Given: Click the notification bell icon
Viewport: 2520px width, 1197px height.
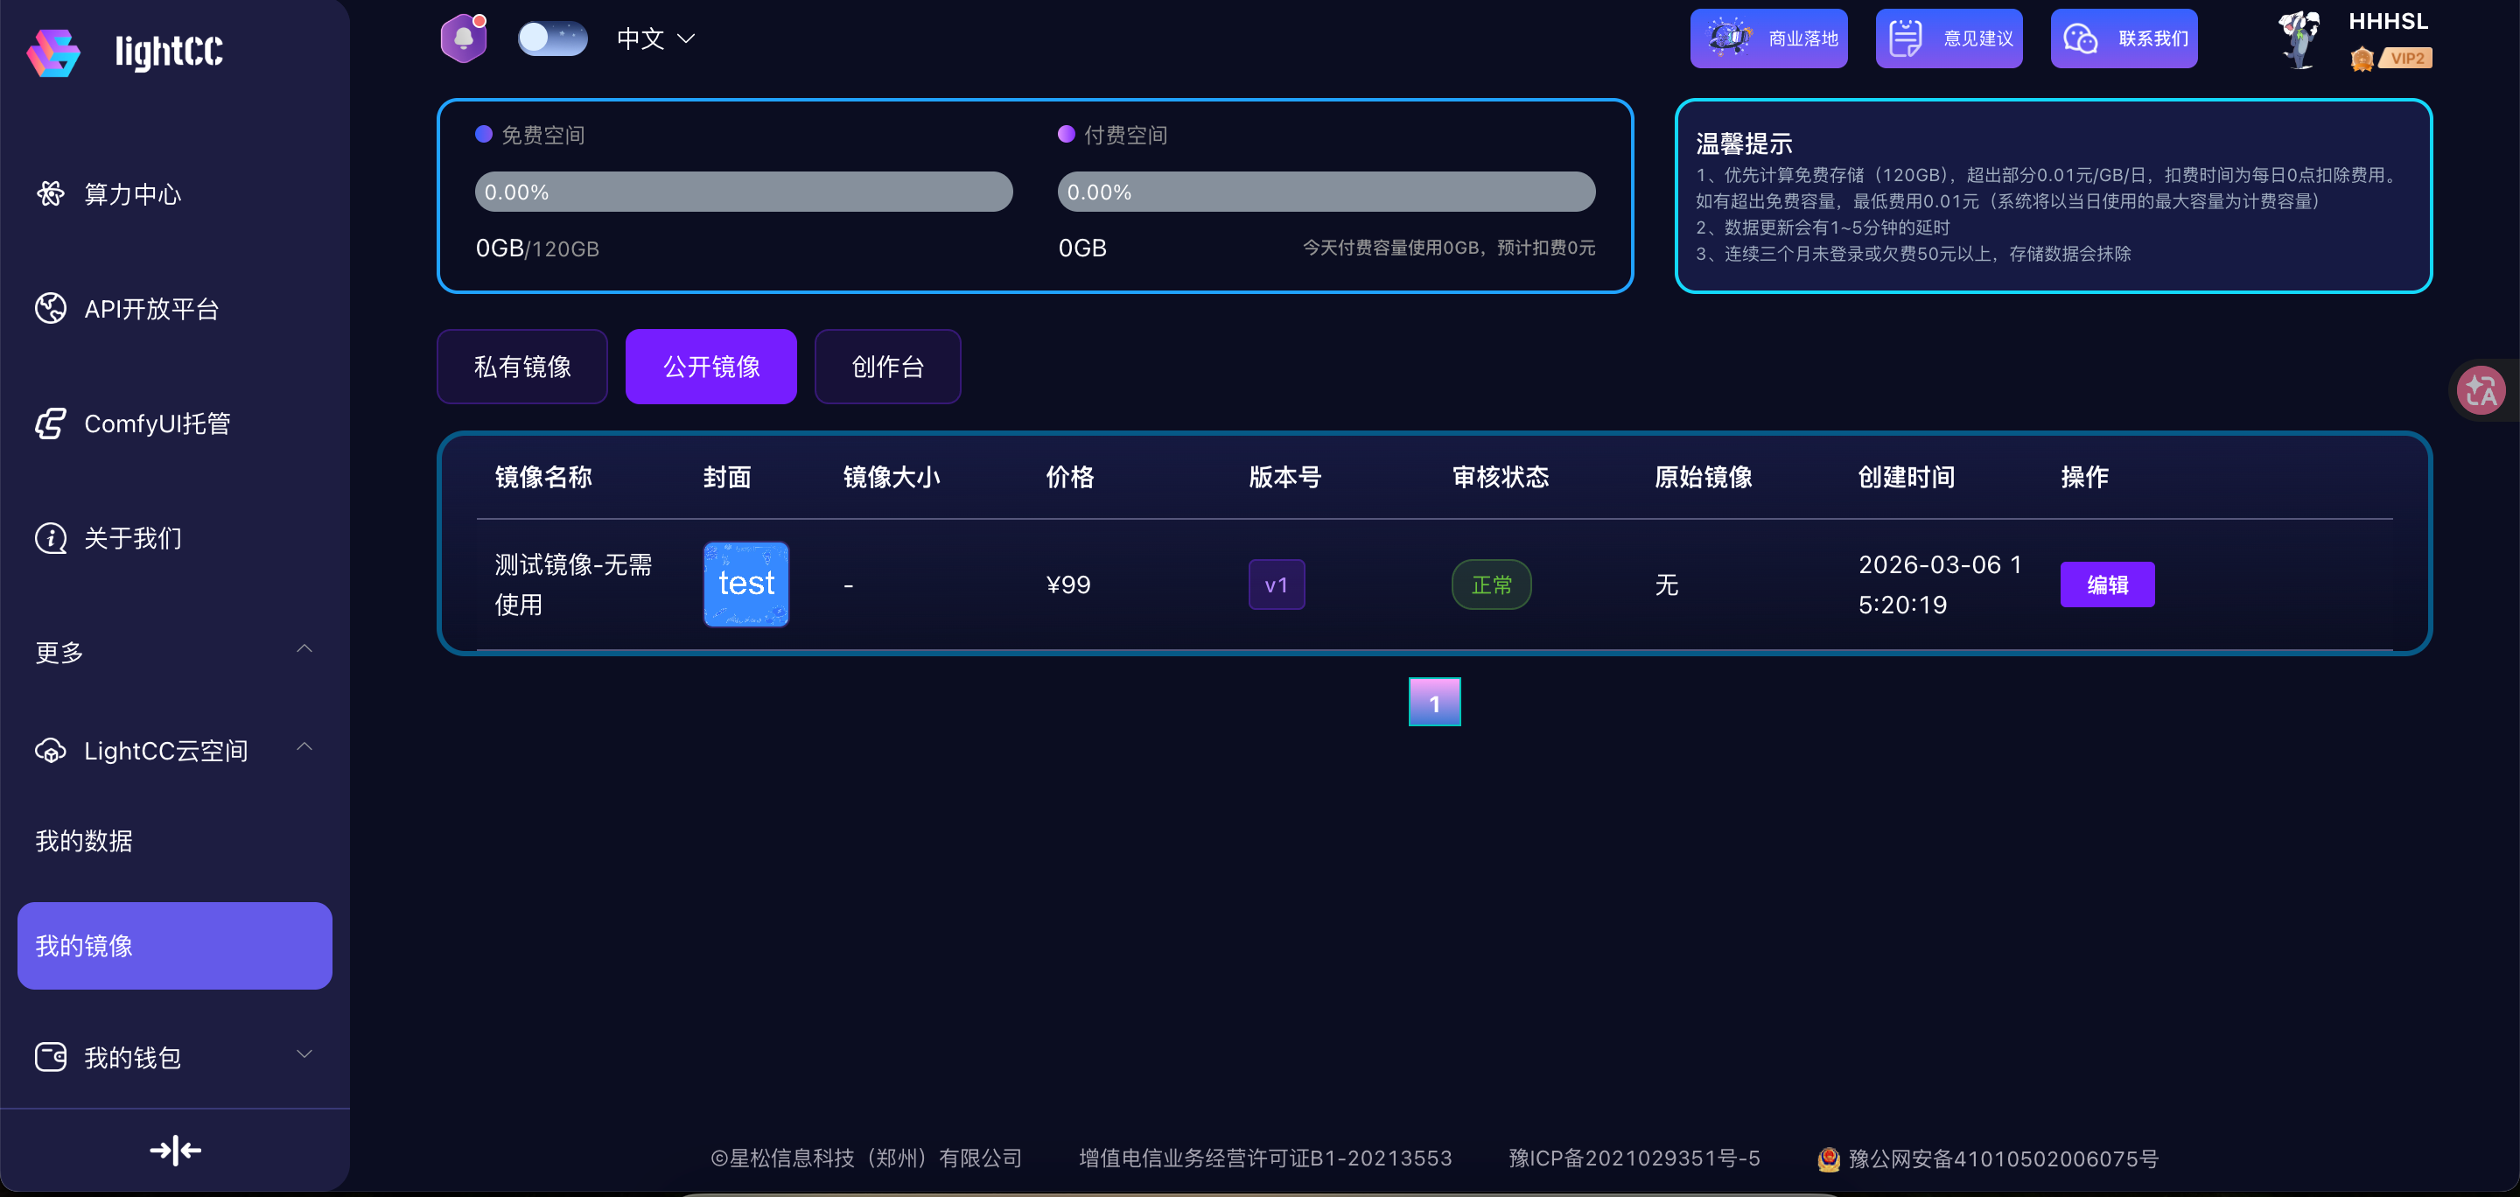Looking at the screenshot, I should click(x=463, y=38).
